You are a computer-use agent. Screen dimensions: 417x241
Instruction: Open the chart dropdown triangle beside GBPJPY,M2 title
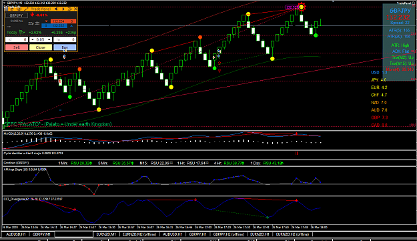(4, 3)
